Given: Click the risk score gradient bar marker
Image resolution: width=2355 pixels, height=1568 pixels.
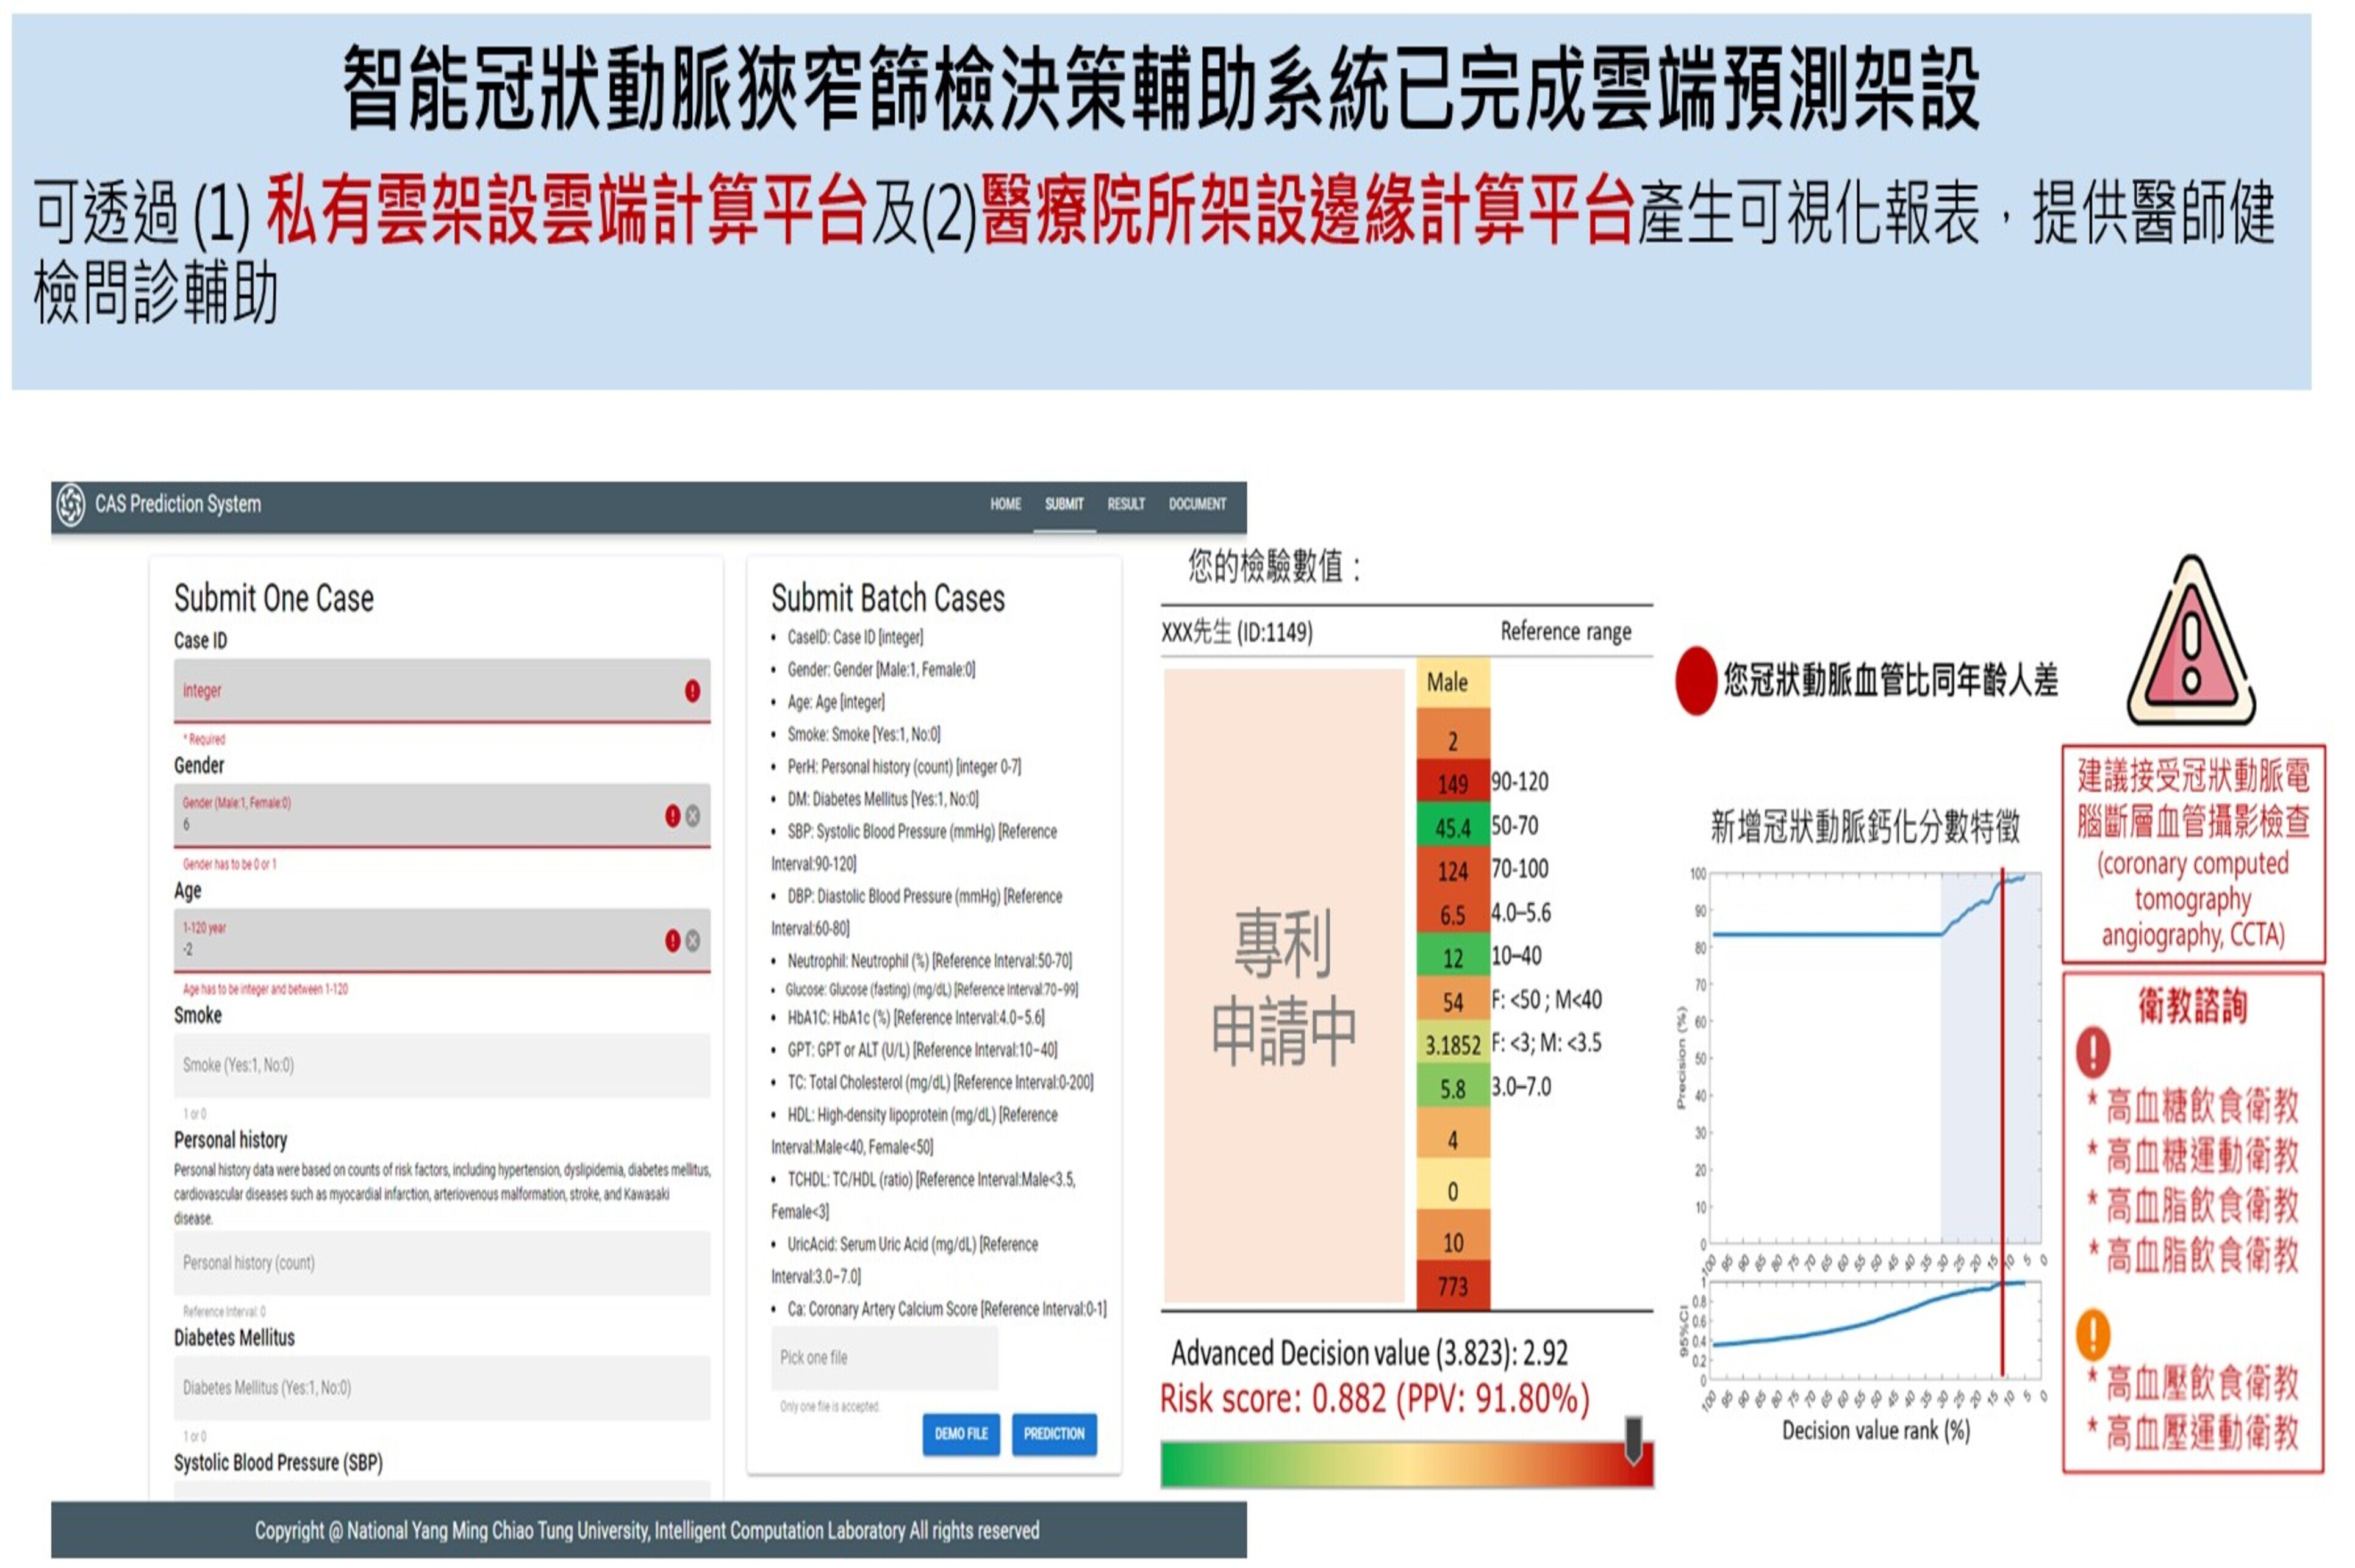Looking at the screenshot, I should 1633,1441.
